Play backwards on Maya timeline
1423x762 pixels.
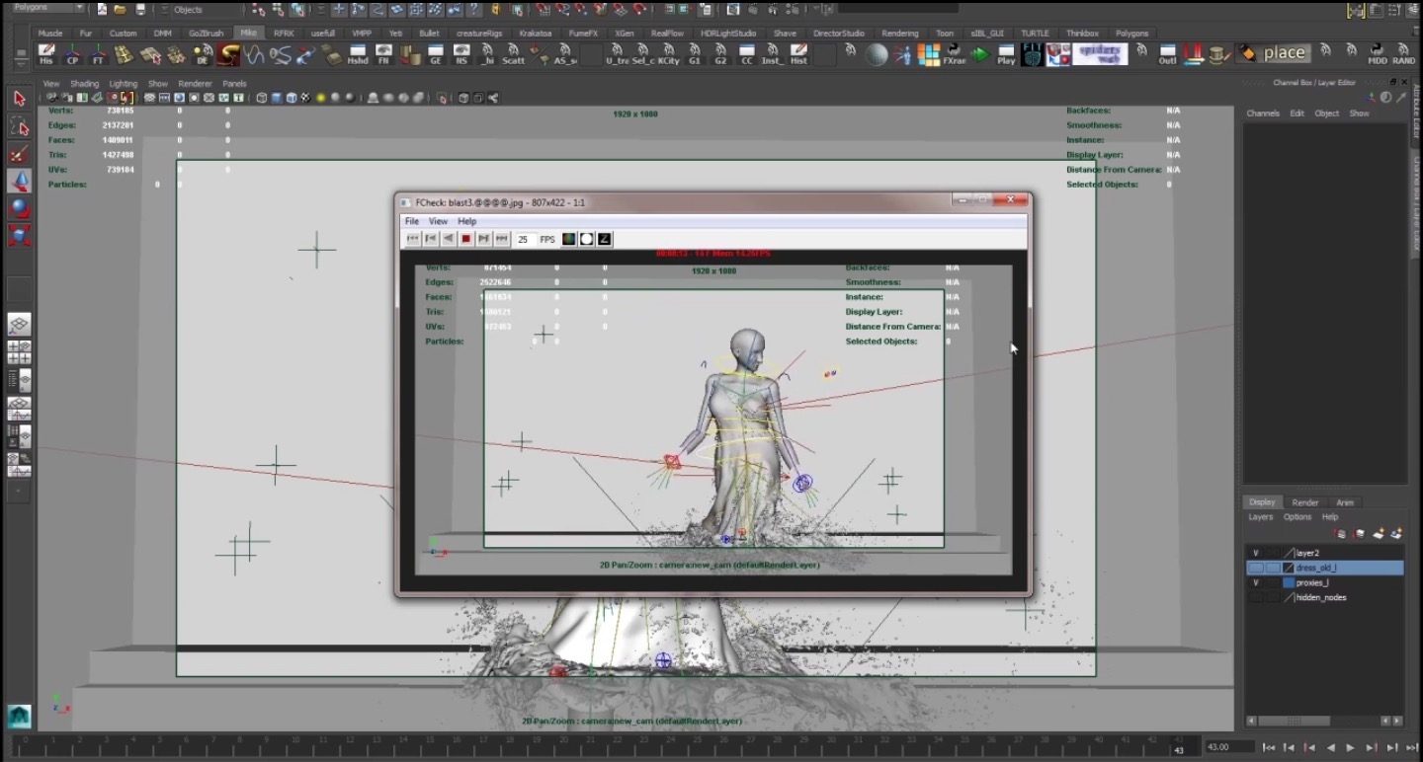tap(1331, 747)
